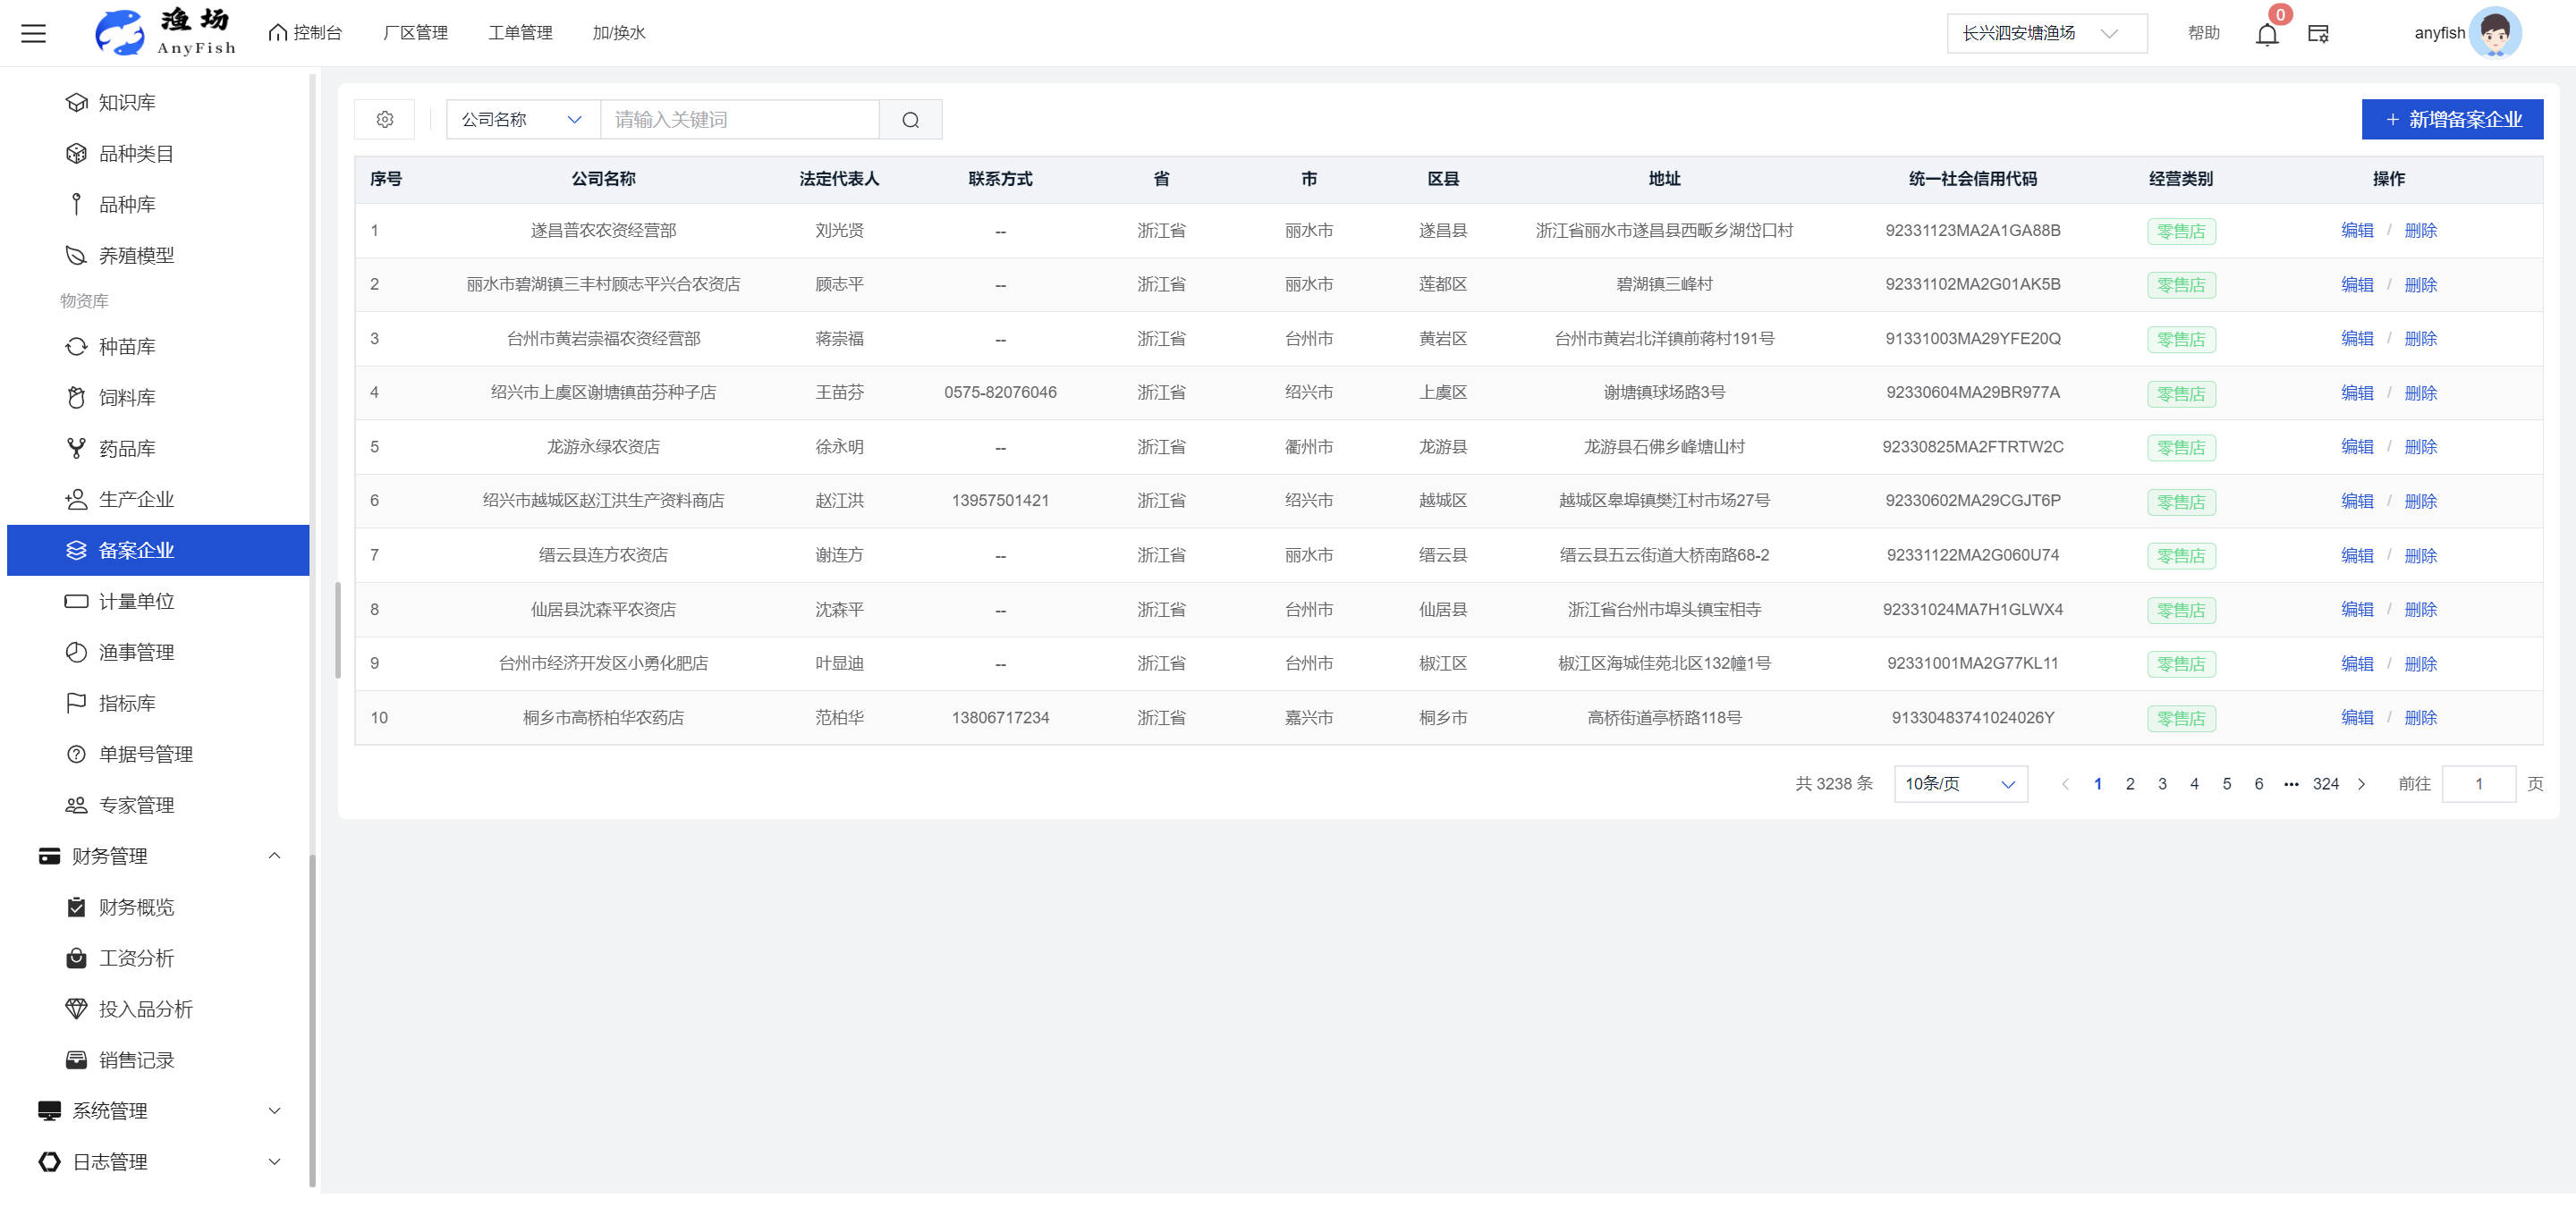
Task: Open the 工单管理 top menu
Action: (x=520, y=33)
